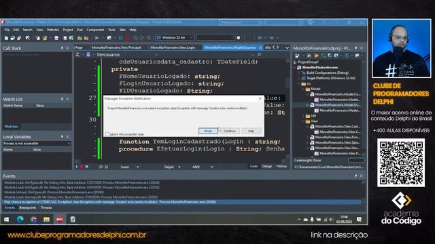The image size is (435, 244).
Task: Pin the Events panel
Action: click(x=355, y=176)
